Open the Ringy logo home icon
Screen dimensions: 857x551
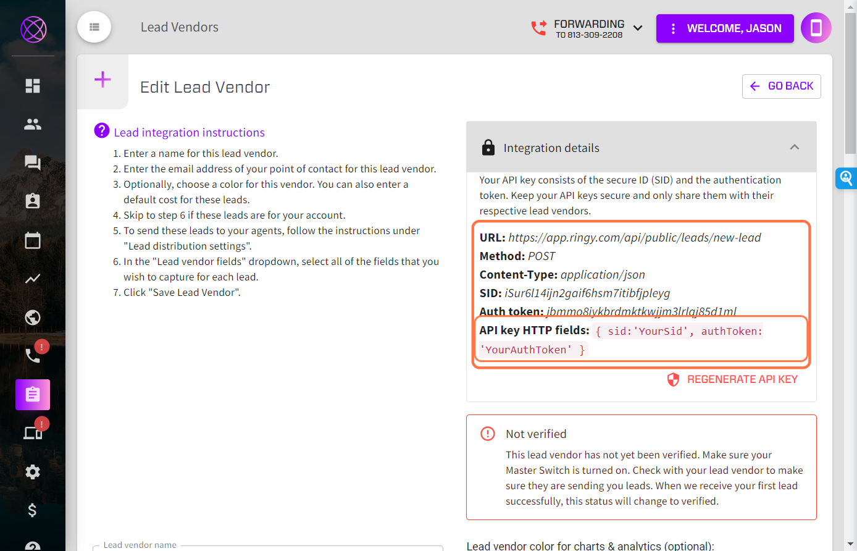pyautogui.click(x=33, y=29)
